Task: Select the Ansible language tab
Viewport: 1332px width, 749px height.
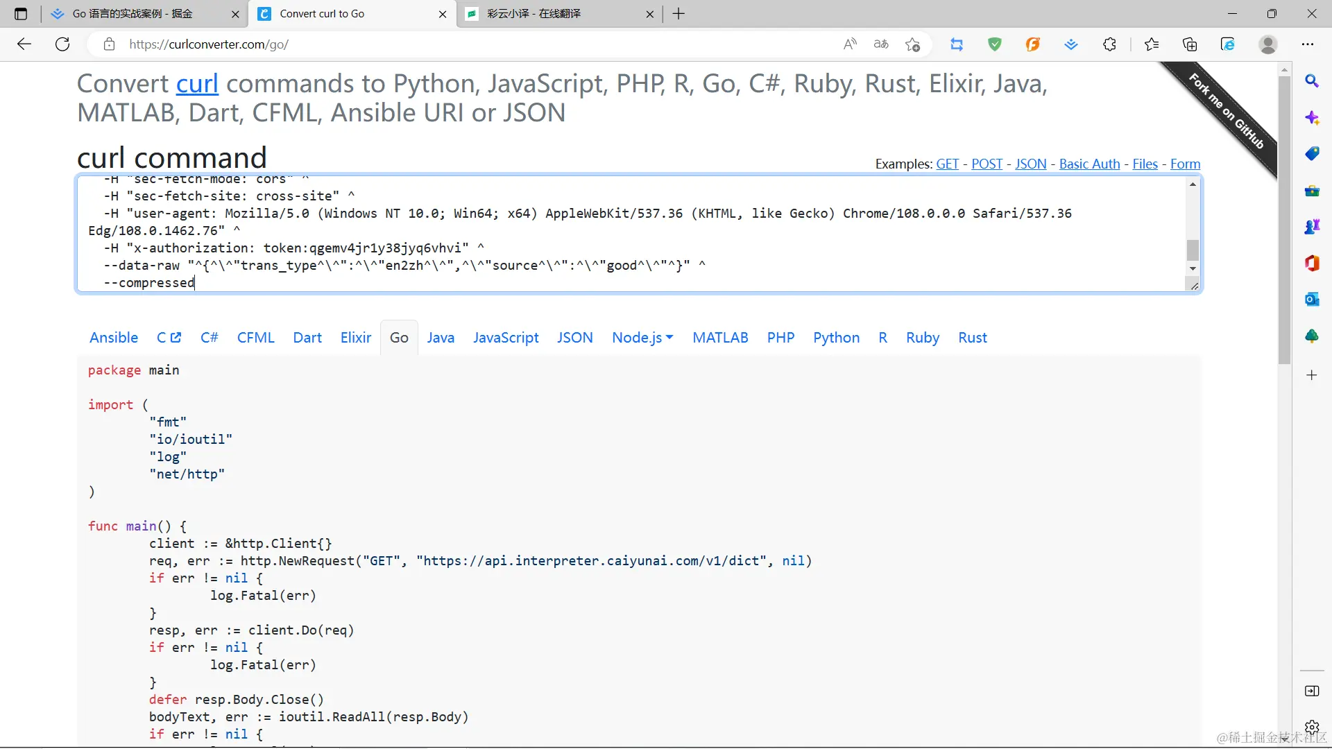Action: [114, 338]
